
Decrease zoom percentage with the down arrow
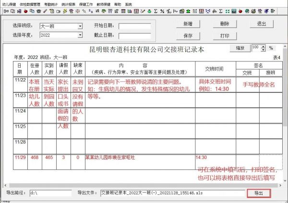click(264, 50)
